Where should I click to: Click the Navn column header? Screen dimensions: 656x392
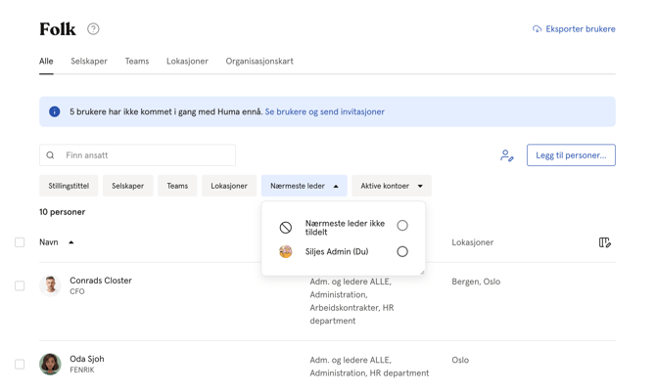[x=49, y=242]
